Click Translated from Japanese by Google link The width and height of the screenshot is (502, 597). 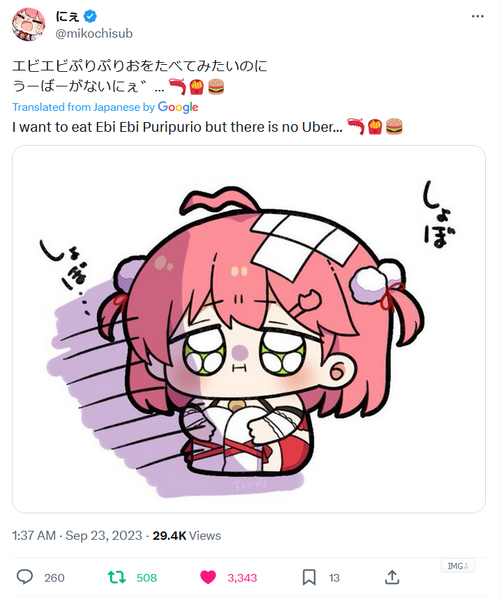[105, 107]
